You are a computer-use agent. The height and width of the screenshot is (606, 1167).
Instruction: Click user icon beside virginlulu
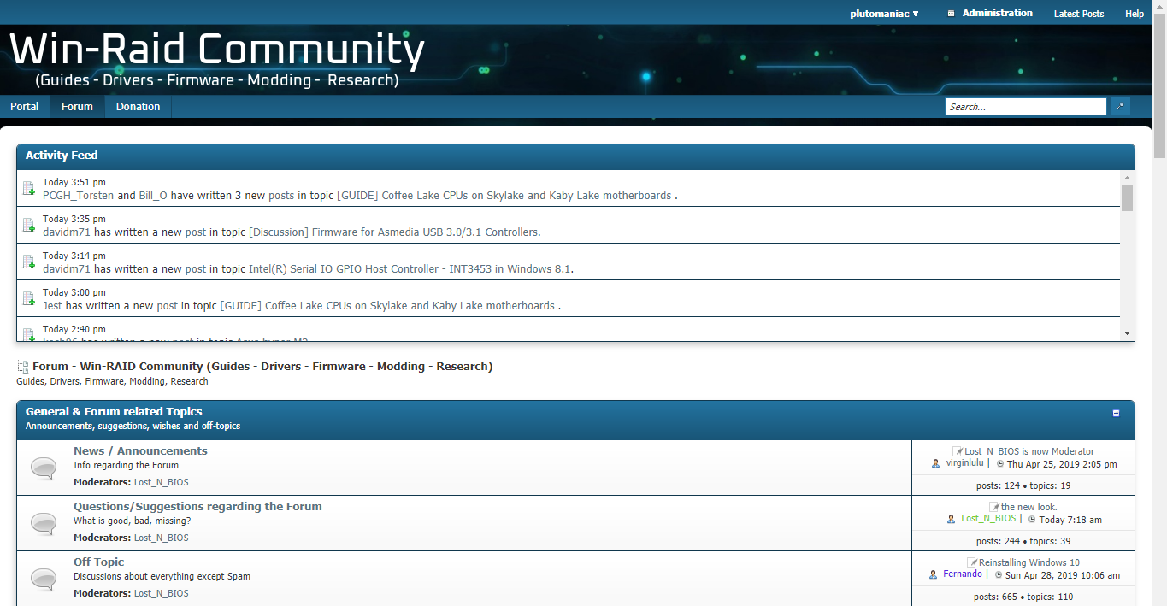click(x=936, y=464)
